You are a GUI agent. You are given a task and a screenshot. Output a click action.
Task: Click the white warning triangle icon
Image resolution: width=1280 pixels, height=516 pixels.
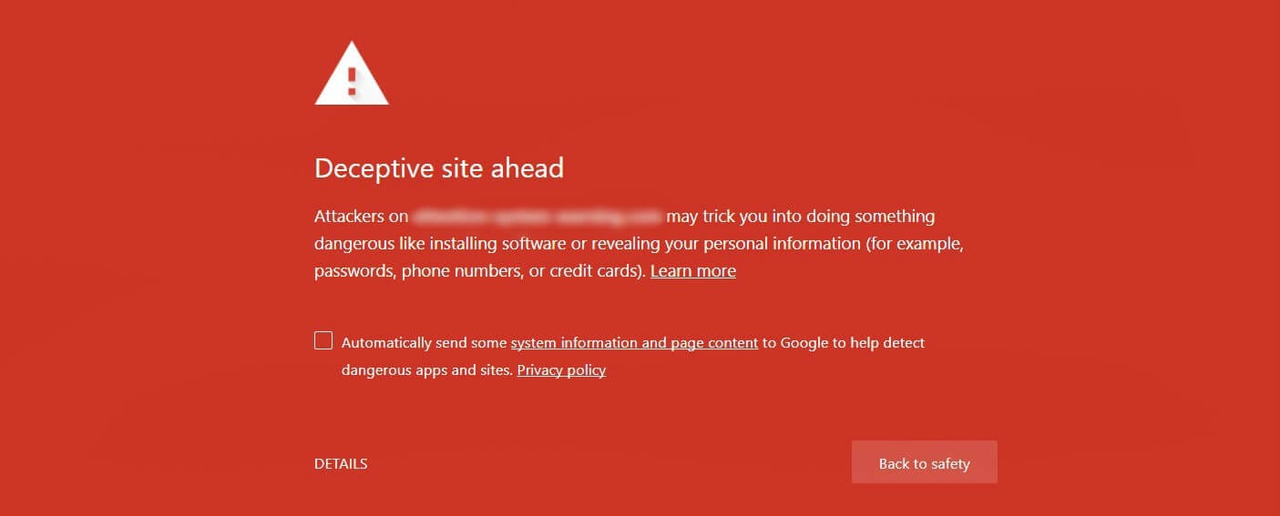tap(352, 73)
